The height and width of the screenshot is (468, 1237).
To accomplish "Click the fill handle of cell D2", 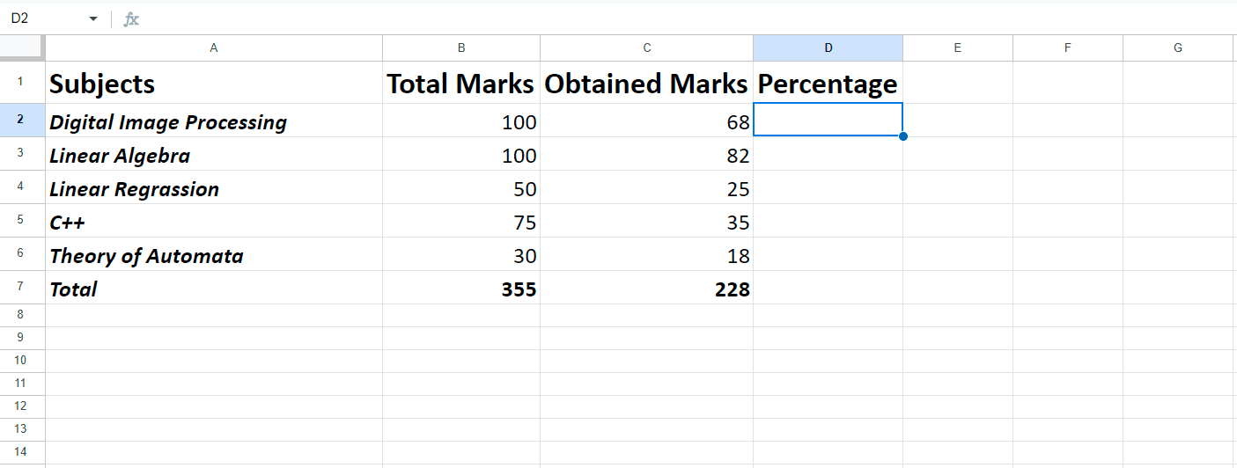I will point(903,136).
